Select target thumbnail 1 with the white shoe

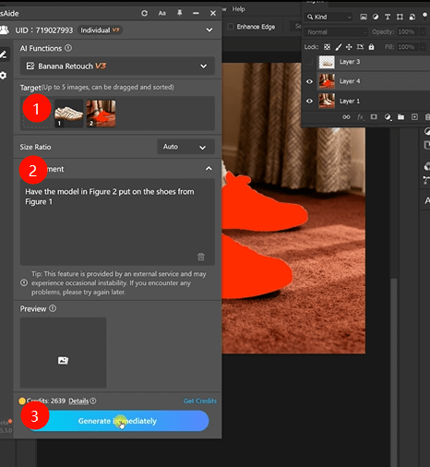[x=69, y=114]
